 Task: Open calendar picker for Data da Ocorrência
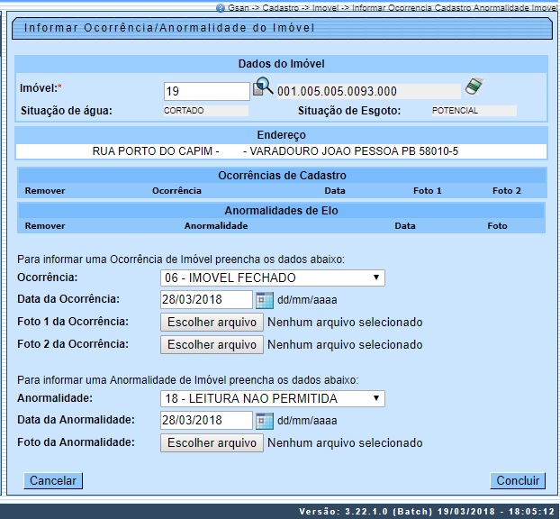pos(265,300)
